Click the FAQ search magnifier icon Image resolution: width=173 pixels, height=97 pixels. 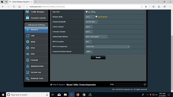coord(145,84)
